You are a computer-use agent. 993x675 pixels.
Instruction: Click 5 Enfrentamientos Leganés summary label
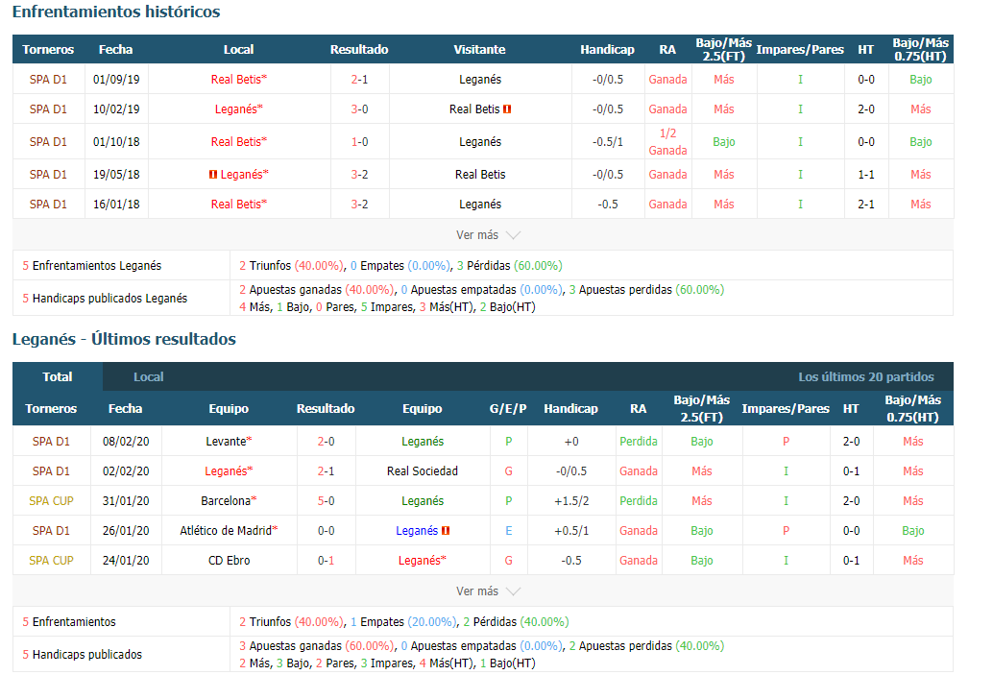92,266
